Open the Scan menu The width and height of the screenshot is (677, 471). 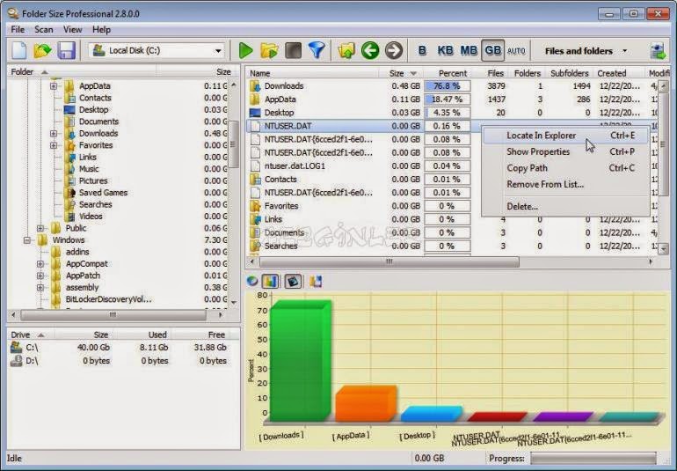pyautogui.click(x=44, y=29)
